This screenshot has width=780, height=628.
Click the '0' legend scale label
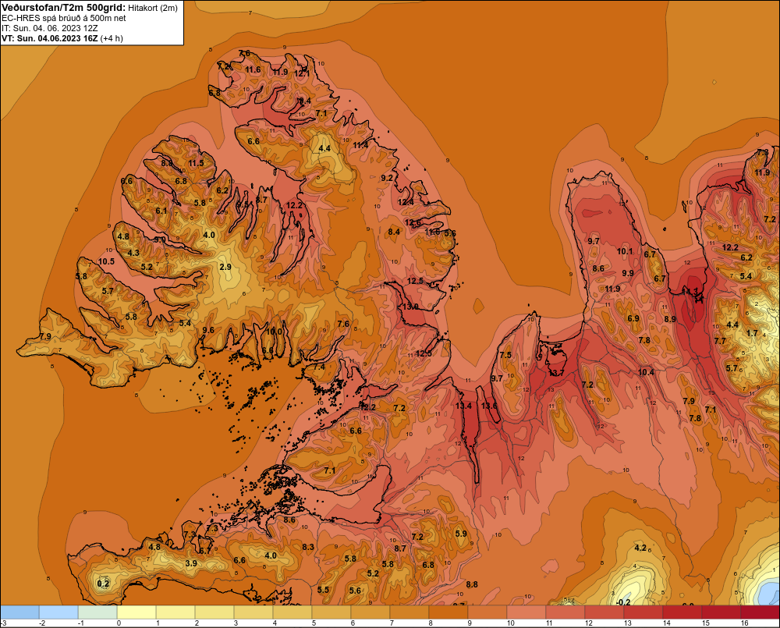point(119,623)
